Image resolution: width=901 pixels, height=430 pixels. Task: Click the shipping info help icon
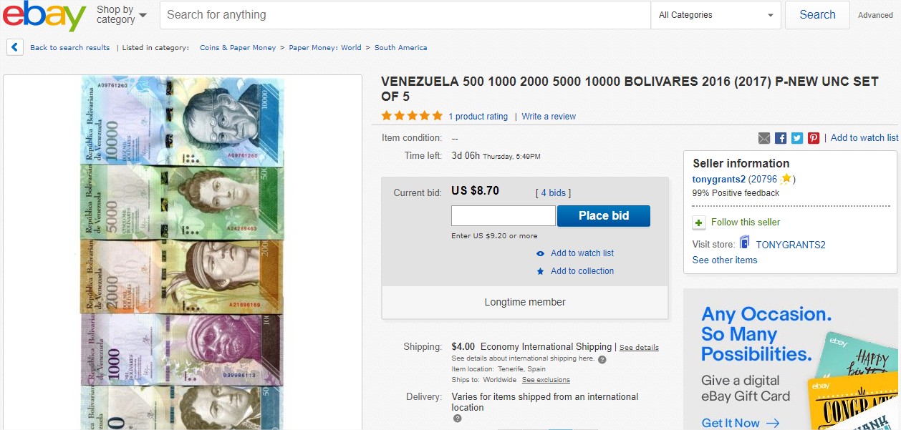coord(602,359)
